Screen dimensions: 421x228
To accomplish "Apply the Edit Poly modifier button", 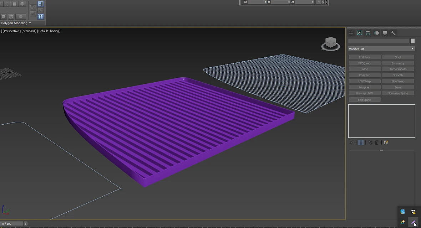I will [x=364, y=57].
